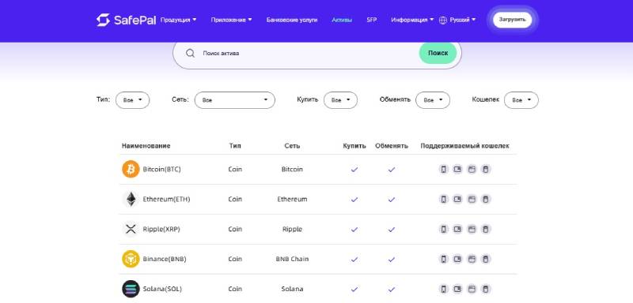Open the Тип filter dropdown
633x303 pixels.
coord(132,100)
